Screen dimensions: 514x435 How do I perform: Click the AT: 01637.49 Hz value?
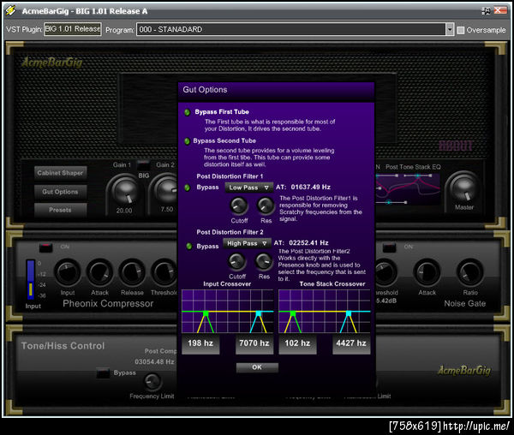(x=303, y=187)
